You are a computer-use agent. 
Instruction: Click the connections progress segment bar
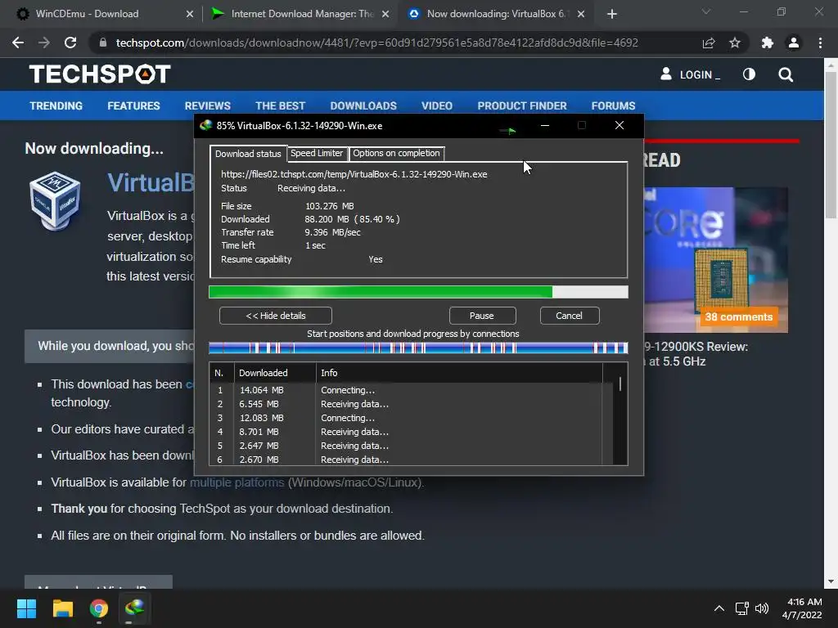(x=418, y=348)
